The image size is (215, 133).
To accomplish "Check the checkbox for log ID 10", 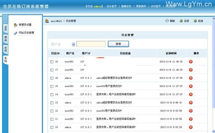I will (52, 127).
